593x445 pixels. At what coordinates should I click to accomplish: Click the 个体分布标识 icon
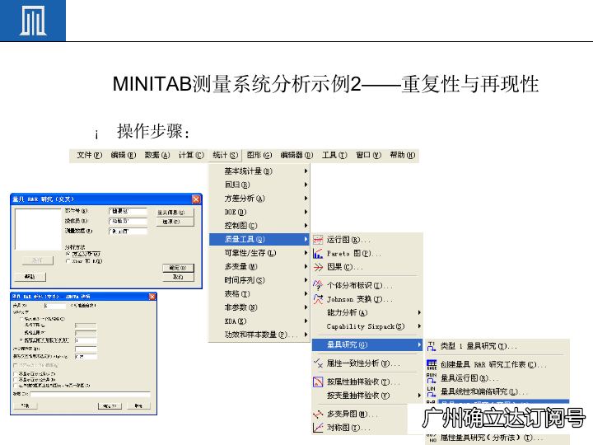coord(318,285)
